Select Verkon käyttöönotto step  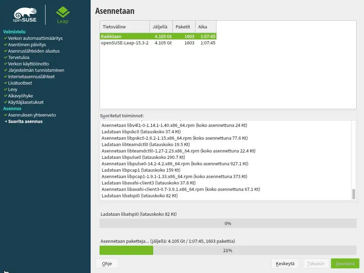pyautogui.click(x=28, y=64)
